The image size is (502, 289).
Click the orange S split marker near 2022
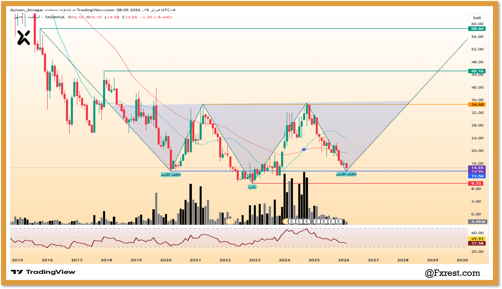coord(230,221)
